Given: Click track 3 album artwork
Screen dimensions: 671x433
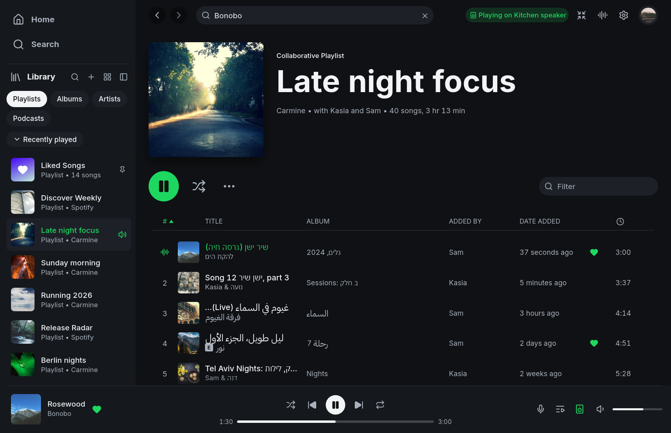Looking at the screenshot, I should point(189,313).
